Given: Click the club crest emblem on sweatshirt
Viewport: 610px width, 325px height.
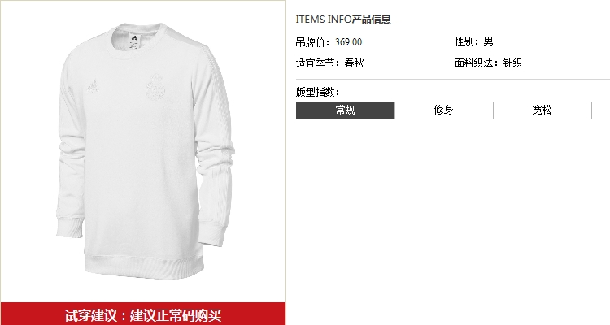Looking at the screenshot, I should 155,86.
